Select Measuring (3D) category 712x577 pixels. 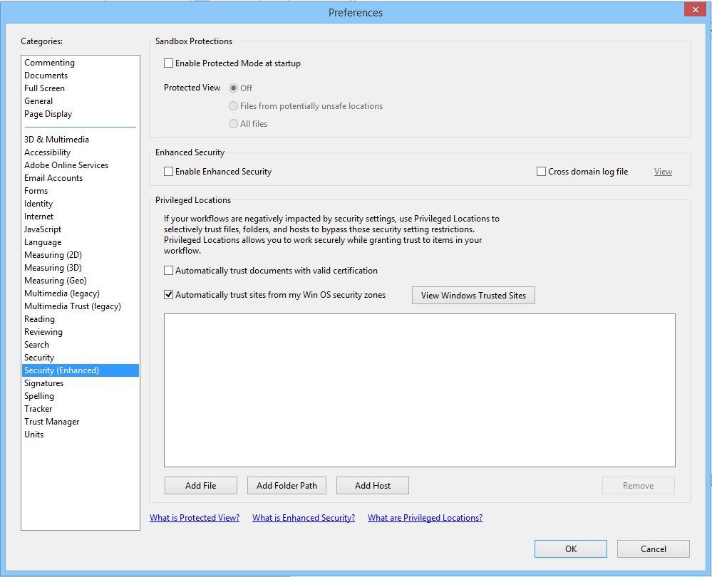(x=81, y=268)
